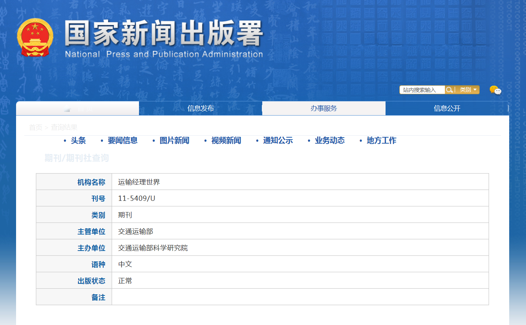
Task: Click the home icon tab
Action: [x=77, y=108]
